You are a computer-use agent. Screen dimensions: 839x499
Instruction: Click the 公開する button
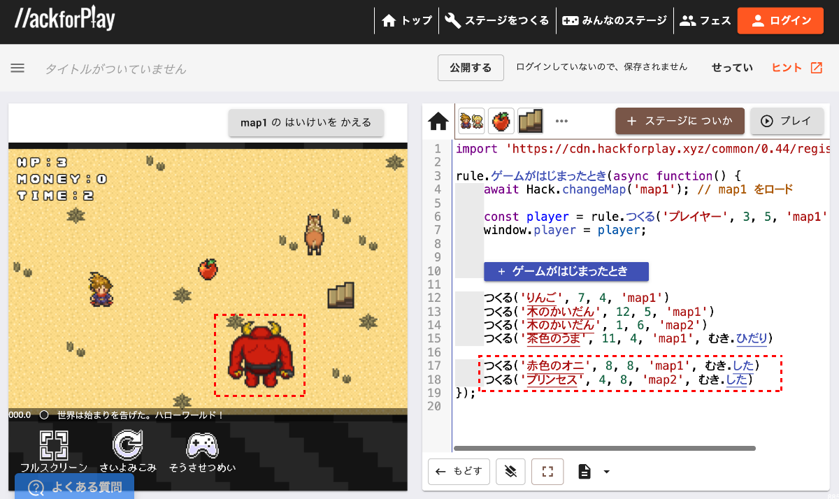tap(471, 68)
